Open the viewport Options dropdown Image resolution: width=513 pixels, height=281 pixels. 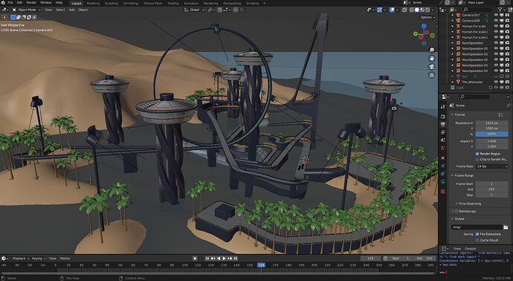point(427,17)
